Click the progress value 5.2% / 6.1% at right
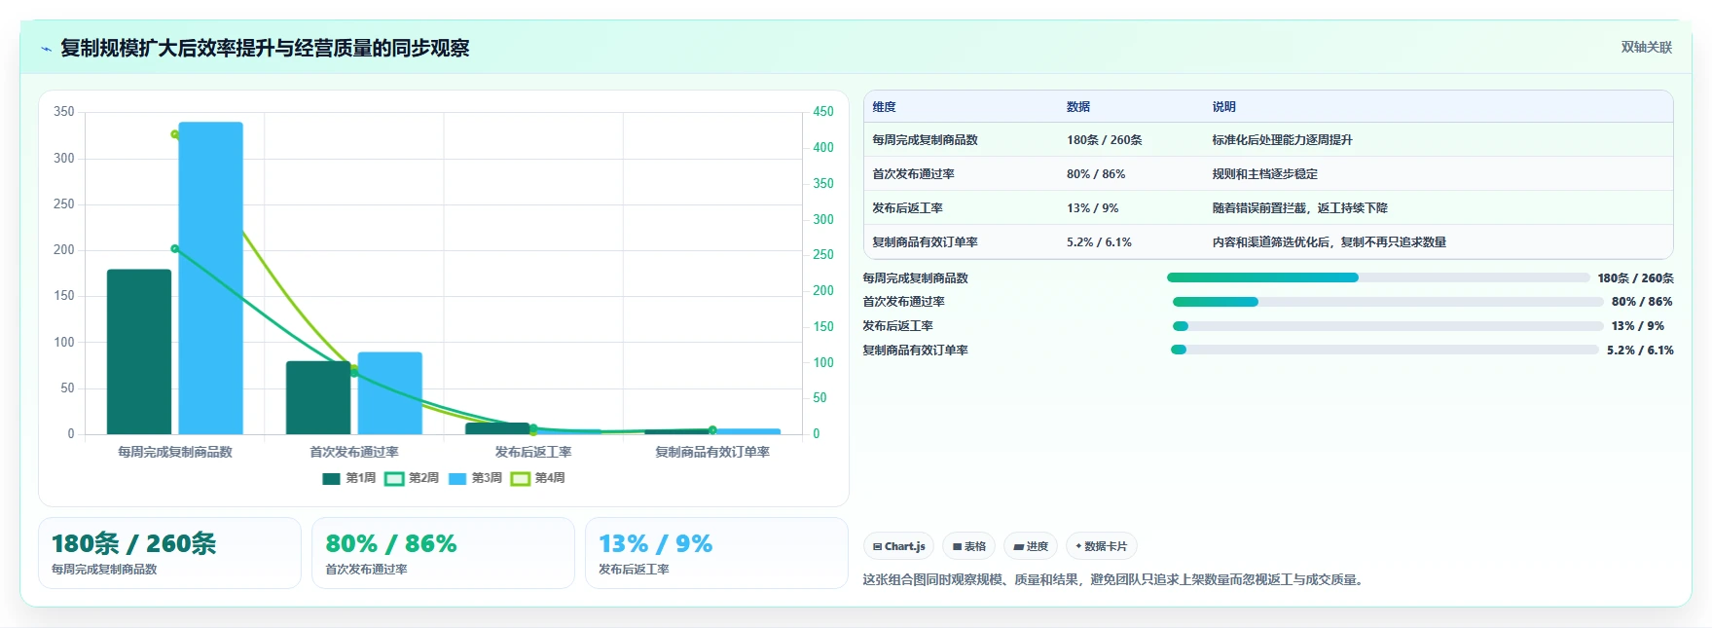Viewport: 1712px width, 628px height. point(1640,351)
